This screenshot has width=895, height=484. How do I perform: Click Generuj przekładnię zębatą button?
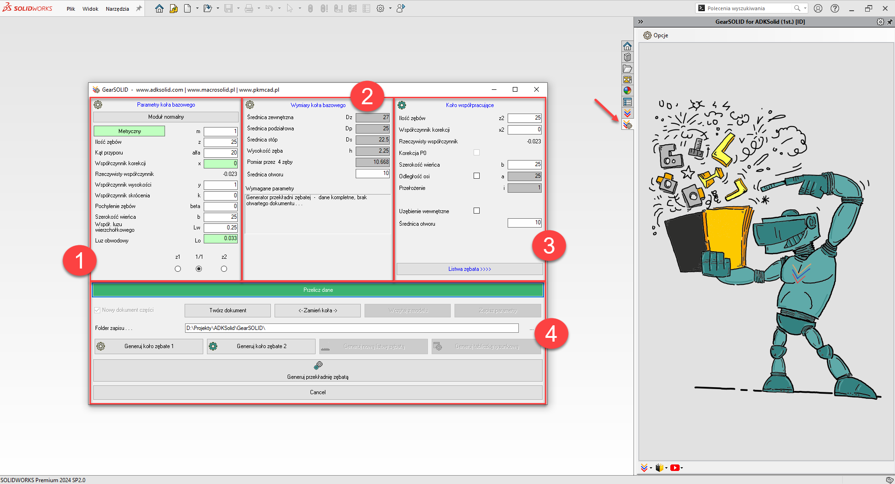point(318,370)
